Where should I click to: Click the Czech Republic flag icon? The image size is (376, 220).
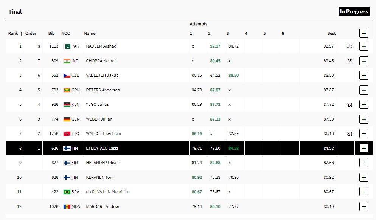tap(67, 75)
